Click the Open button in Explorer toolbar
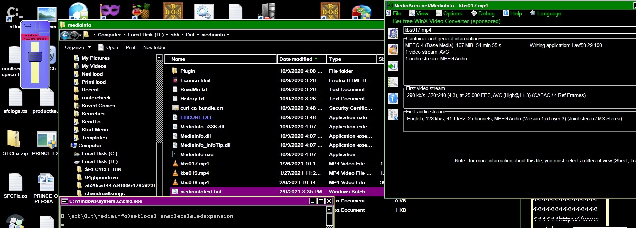 click(108, 47)
